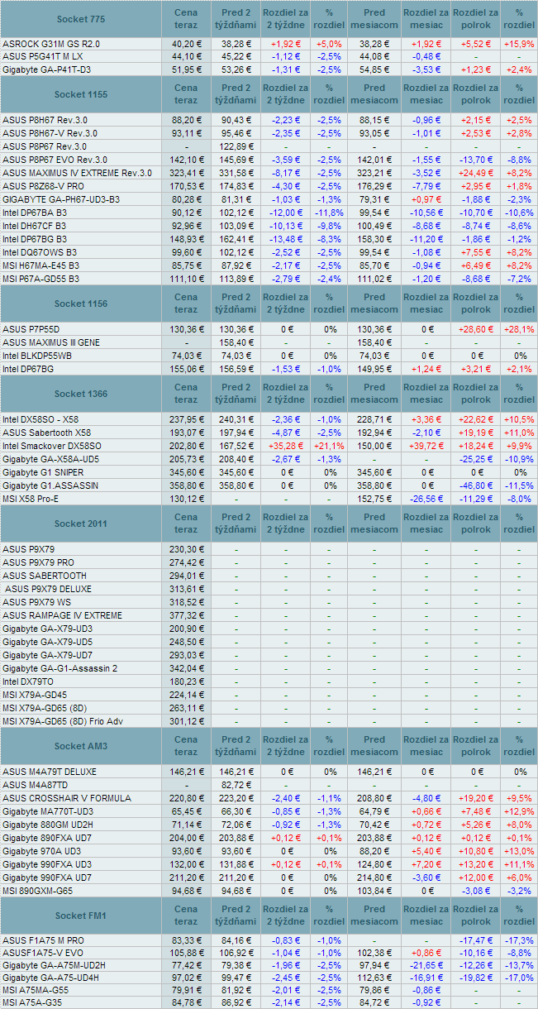Click the ASUS P8Z68-V PRO product name
The height and width of the screenshot is (1009, 538).
point(44,186)
